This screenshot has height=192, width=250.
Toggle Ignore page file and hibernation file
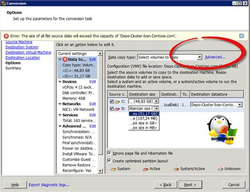tap(109, 153)
